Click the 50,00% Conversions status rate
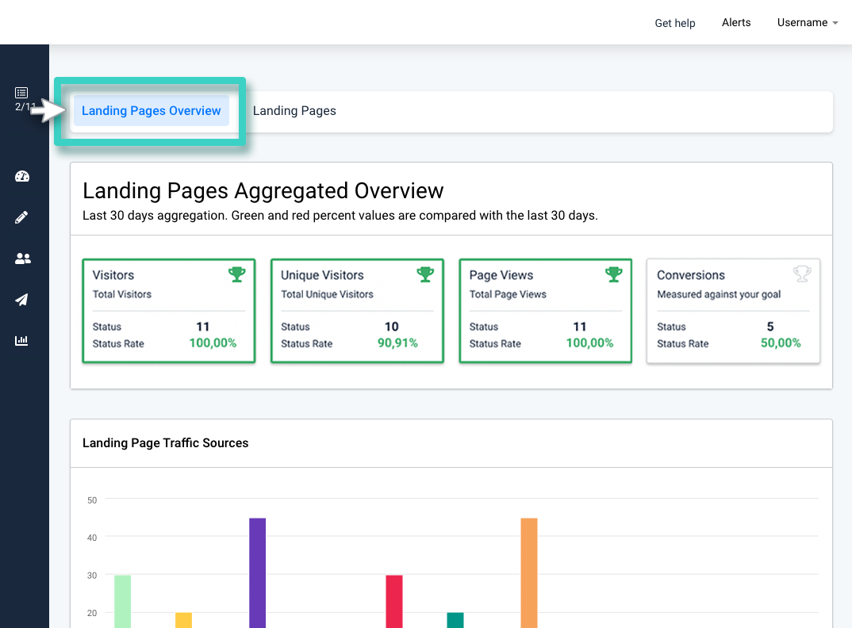 tap(781, 343)
